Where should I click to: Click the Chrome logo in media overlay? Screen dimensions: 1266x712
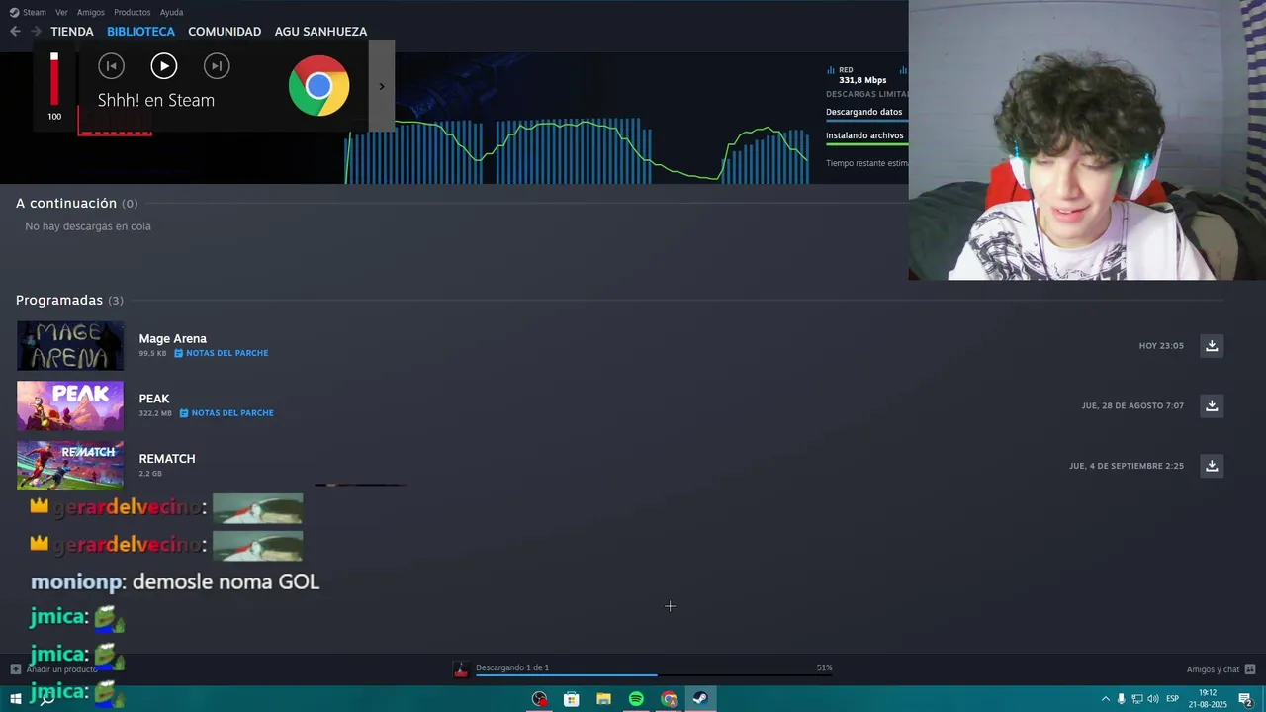tap(318, 86)
